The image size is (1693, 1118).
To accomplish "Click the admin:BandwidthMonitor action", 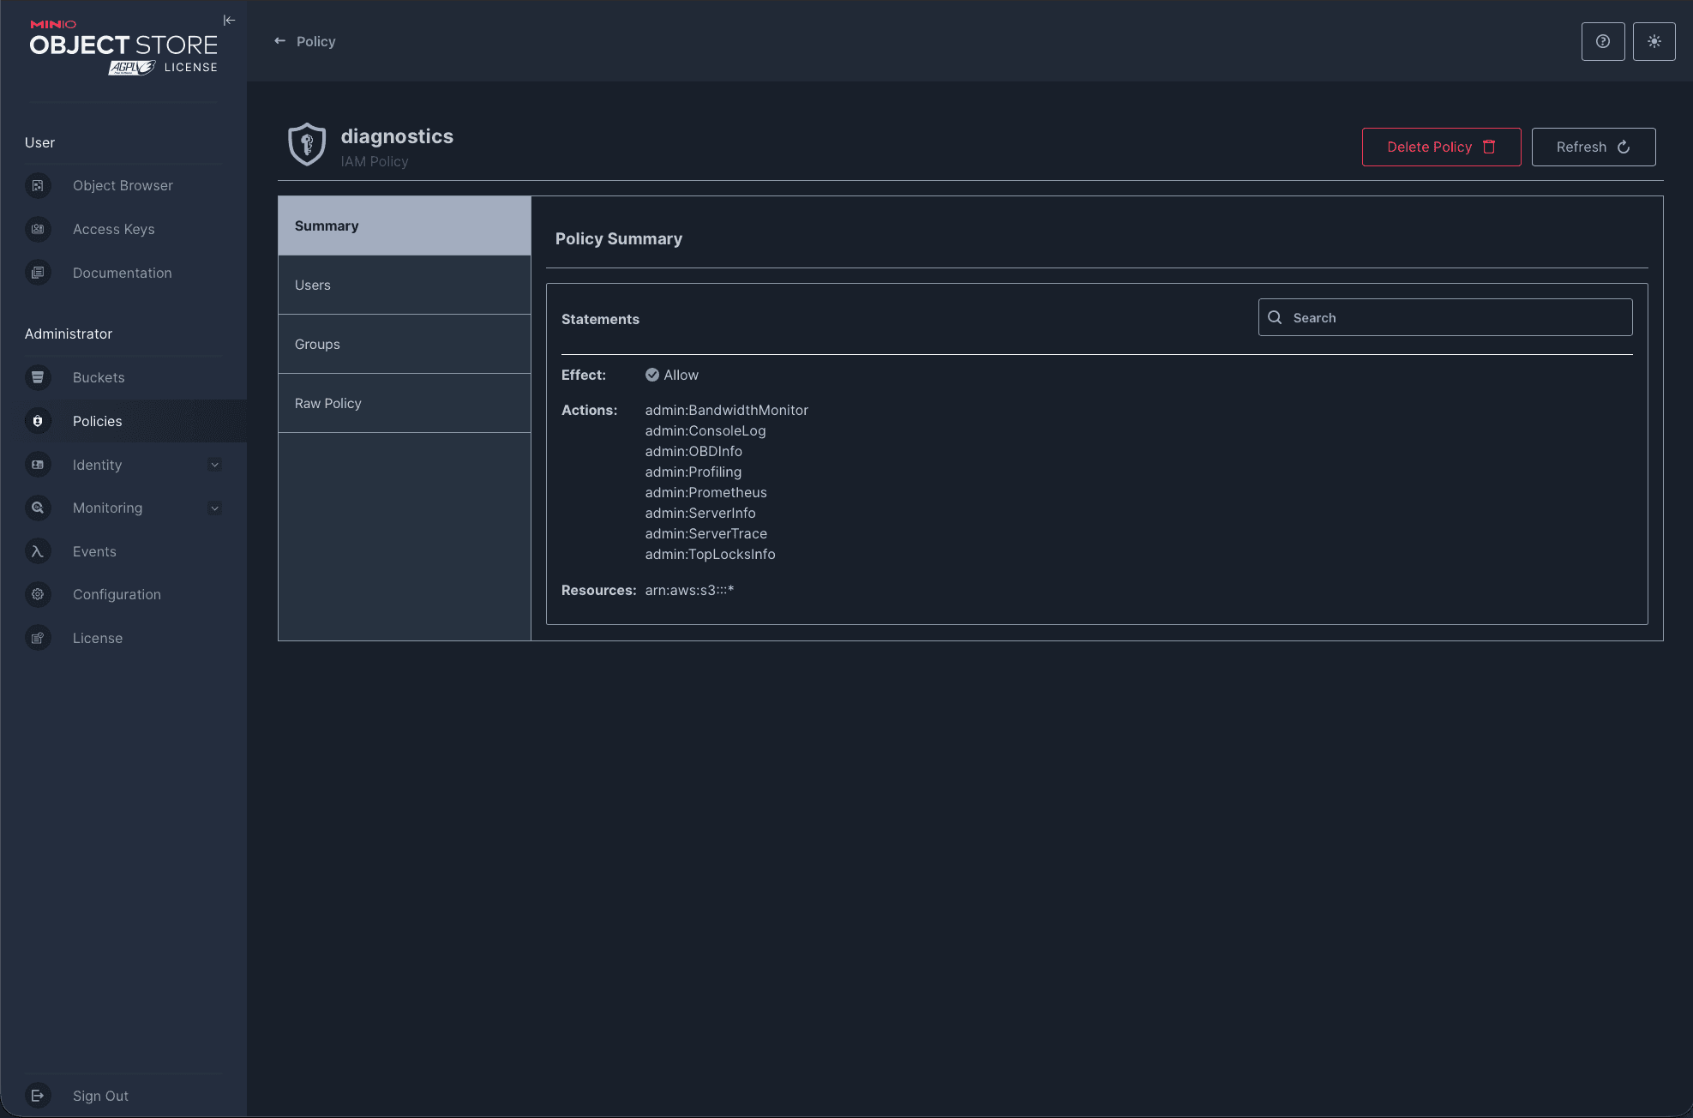I will click(x=726, y=410).
